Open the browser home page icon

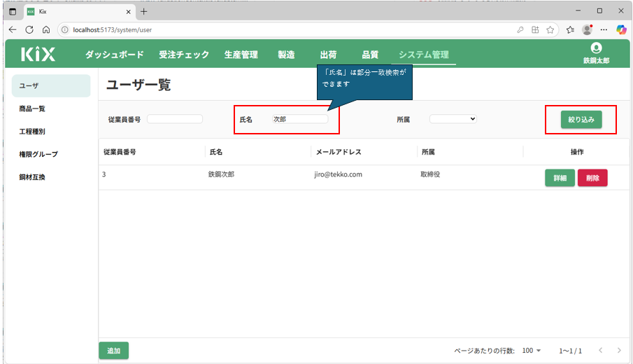coord(46,30)
